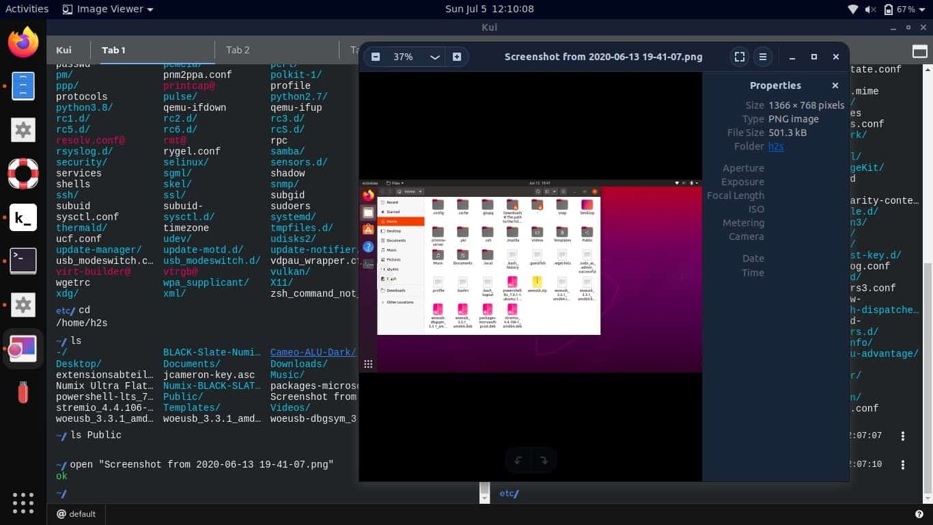Rotate the screenshot right
This screenshot has width=933, height=525.
[x=544, y=460]
